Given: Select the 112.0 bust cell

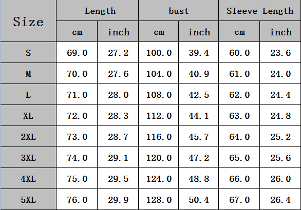Looking at the screenshot, I should [159, 116].
